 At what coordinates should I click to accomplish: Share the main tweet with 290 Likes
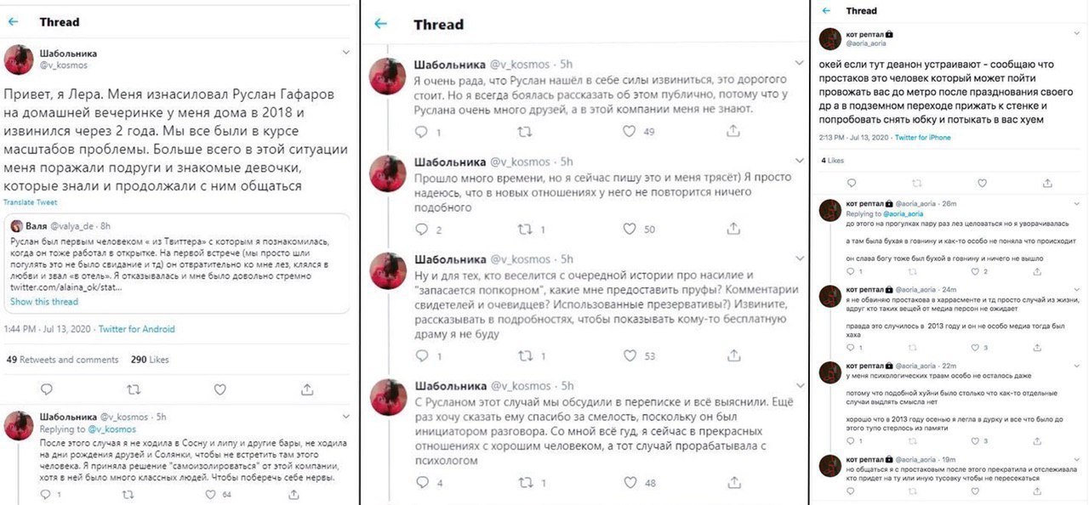pos(307,389)
